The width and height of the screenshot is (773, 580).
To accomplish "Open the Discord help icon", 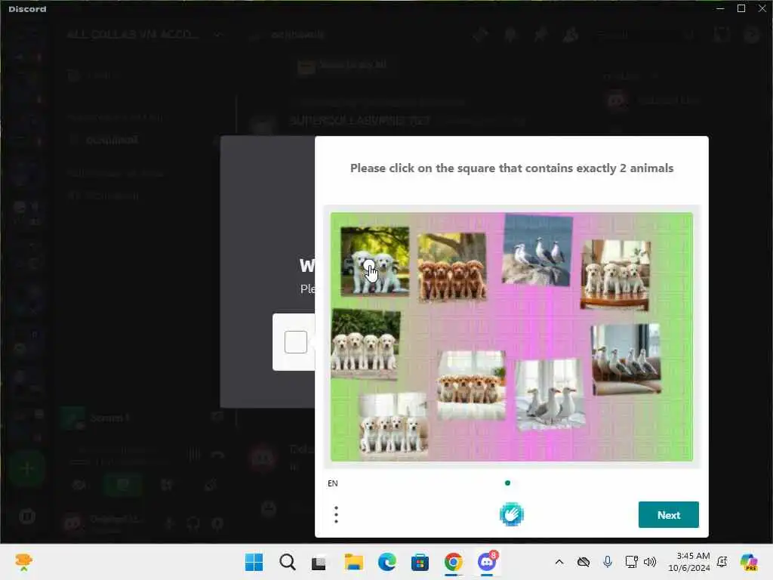I will point(751,35).
